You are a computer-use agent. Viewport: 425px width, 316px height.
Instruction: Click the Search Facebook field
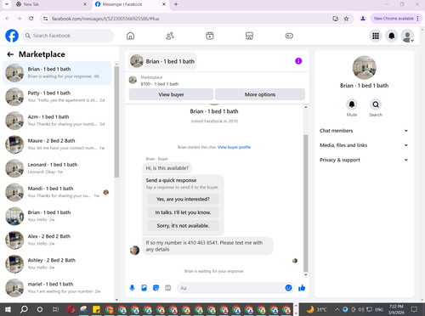[68, 36]
